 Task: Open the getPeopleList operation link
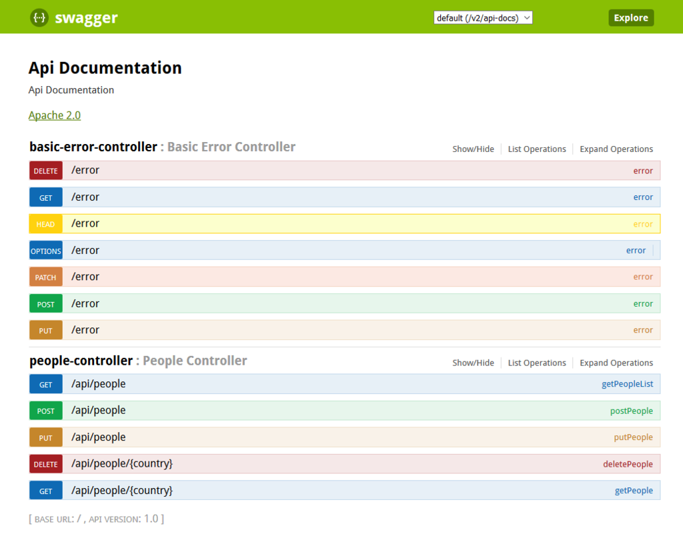point(627,384)
